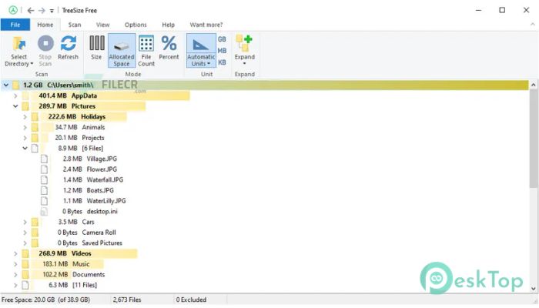Select the desktop.ini file icon
The height and width of the screenshot is (308, 539).
pyautogui.click(x=44, y=212)
